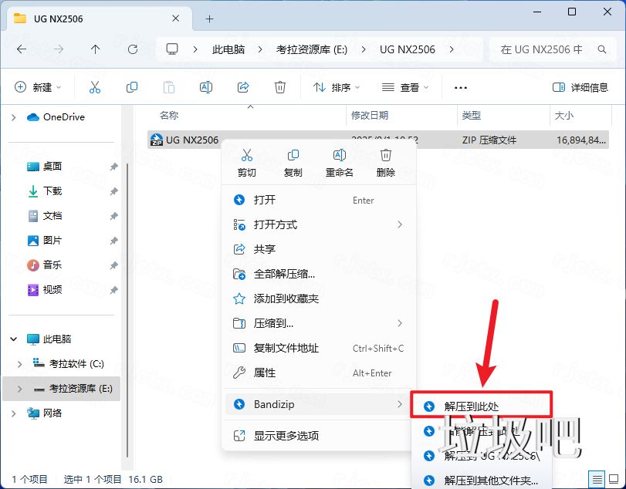Select the Cut icon atop the context menu
626x489 pixels.
pos(246,157)
